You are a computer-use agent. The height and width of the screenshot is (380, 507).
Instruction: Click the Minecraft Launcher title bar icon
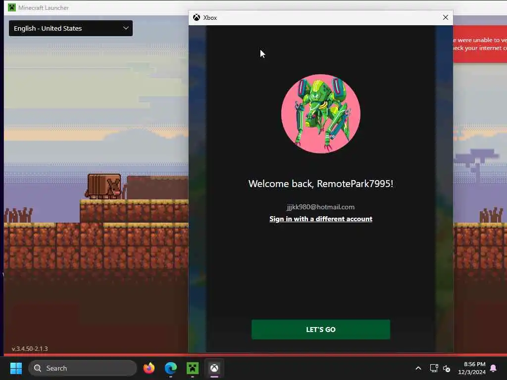click(x=12, y=7)
